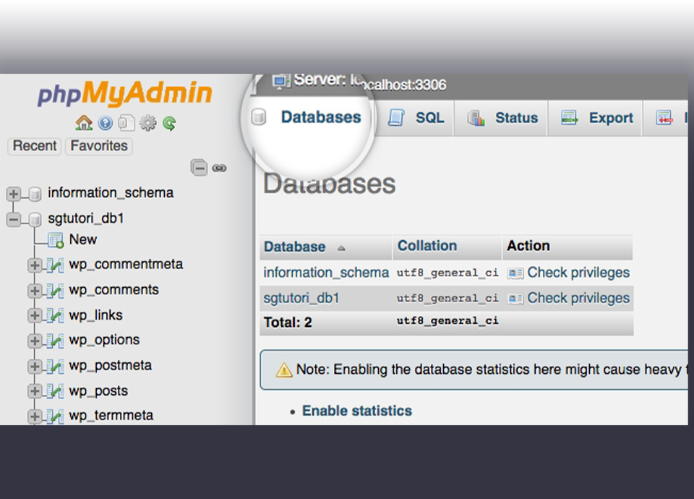Open information_schema in the databases table
Screen dimensions: 694x499
coord(326,273)
